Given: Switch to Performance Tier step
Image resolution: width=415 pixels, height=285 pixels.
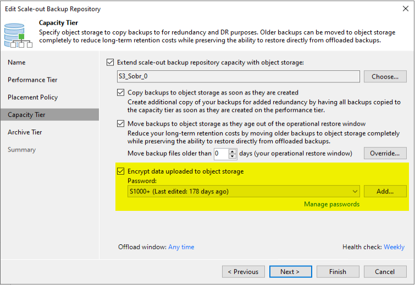Looking at the screenshot, I should point(32,80).
